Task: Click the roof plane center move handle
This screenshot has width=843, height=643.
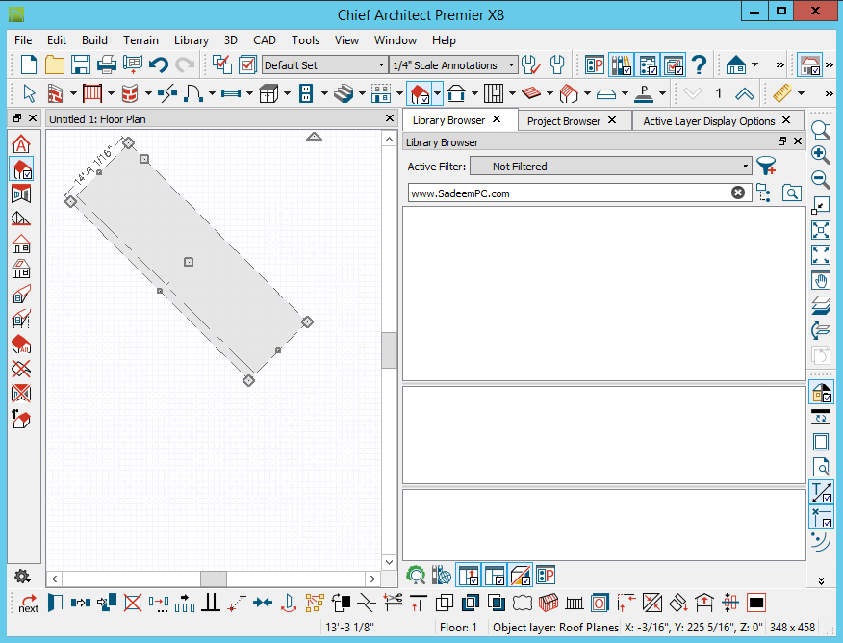Action: click(x=189, y=262)
